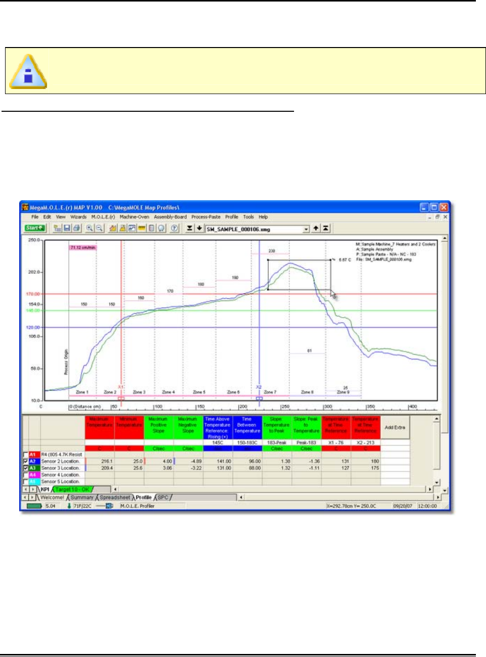Click the Zoom In magnifier icon
This screenshot has height=657, width=486.
[89, 228]
